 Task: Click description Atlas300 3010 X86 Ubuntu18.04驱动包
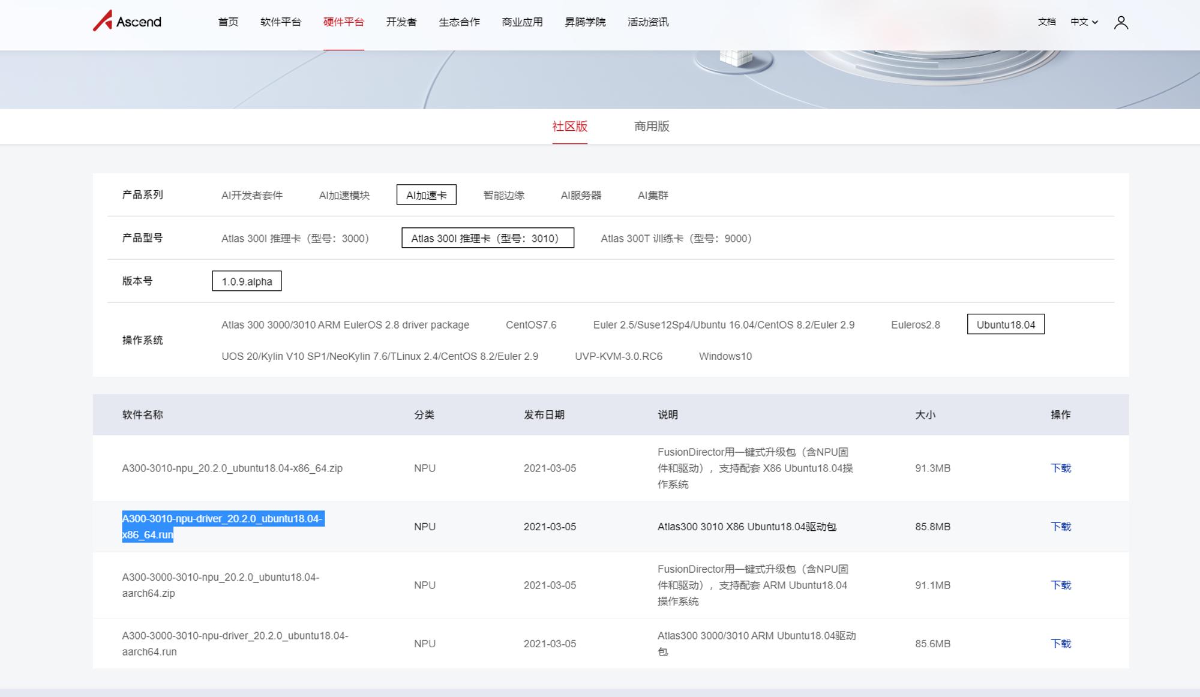[747, 527]
